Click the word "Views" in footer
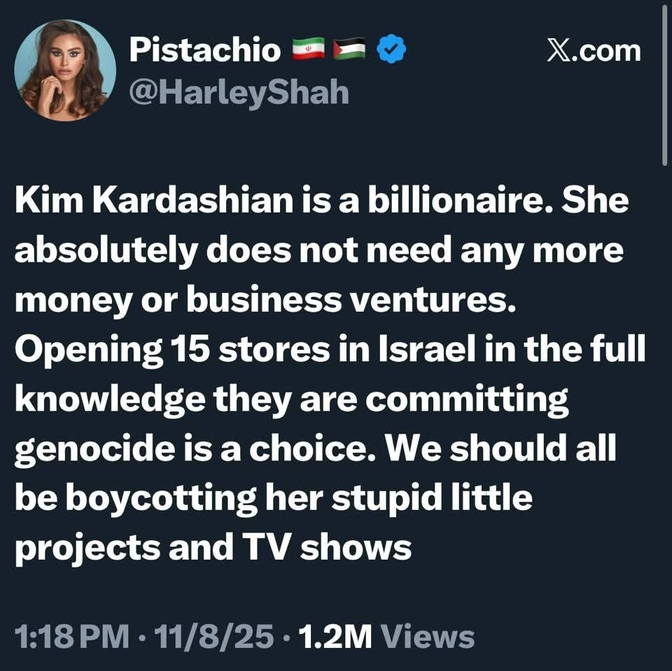Screen dimensions: 672x671 (x=431, y=637)
